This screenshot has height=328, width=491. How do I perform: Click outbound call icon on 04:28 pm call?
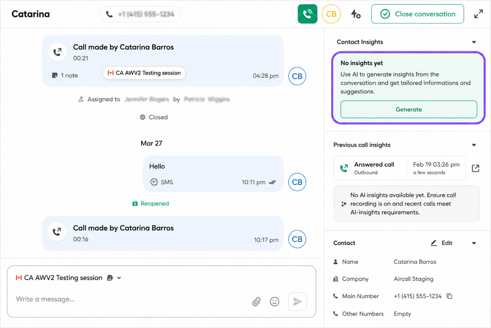coord(57,52)
